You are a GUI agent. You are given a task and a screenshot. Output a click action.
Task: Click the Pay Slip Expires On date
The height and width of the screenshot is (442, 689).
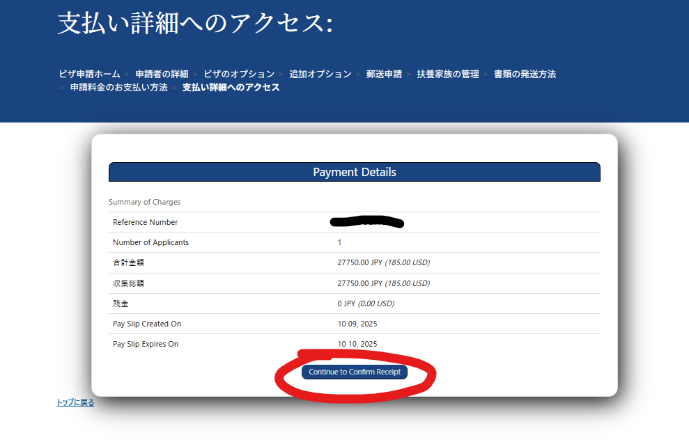pyautogui.click(x=357, y=344)
